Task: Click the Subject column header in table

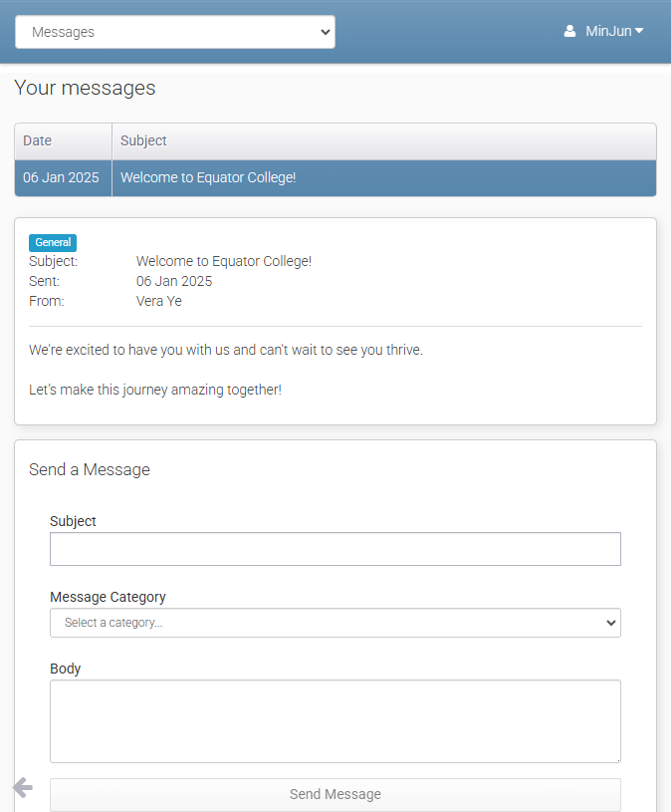Action: tap(144, 141)
